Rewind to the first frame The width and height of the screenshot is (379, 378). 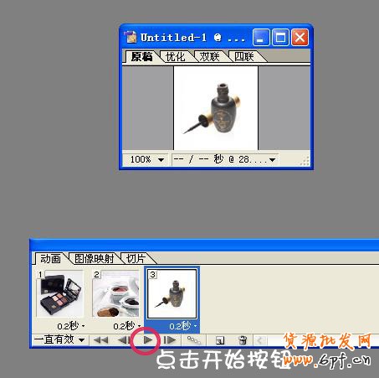(x=100, y=340)
